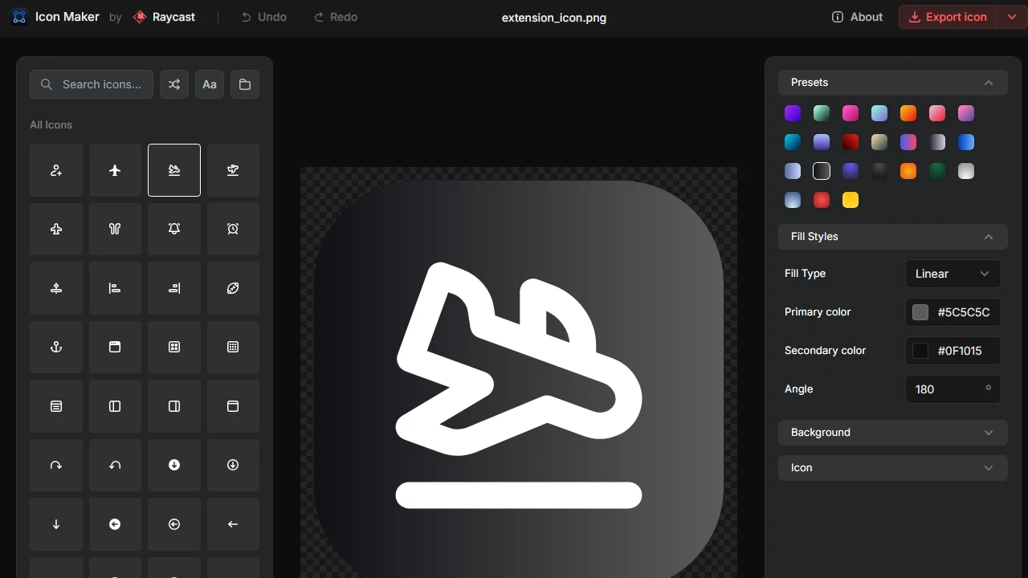The image size is (1028, 578).
Task: Click the Undo button
Action: pos(263,16)
